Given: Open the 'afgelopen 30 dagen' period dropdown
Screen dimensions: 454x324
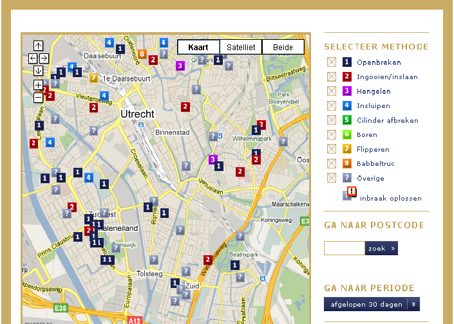Looking at the screenshot, I should point(372,304).
